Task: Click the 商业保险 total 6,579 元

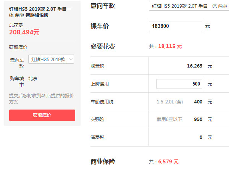Action: [x=168, y=161]
